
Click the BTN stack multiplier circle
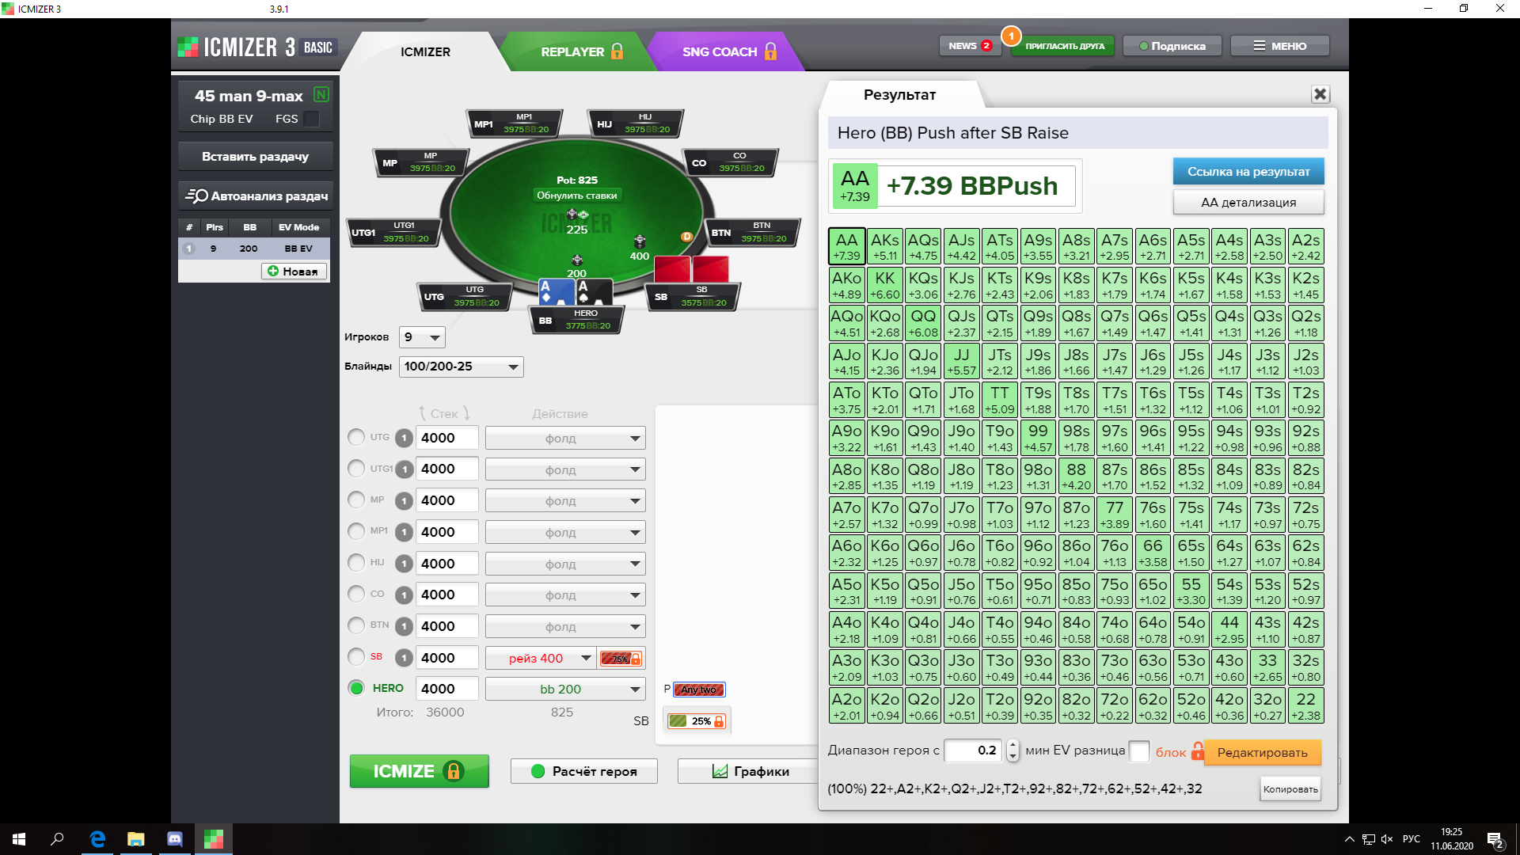pyautogui.click(x=404, y=626)
